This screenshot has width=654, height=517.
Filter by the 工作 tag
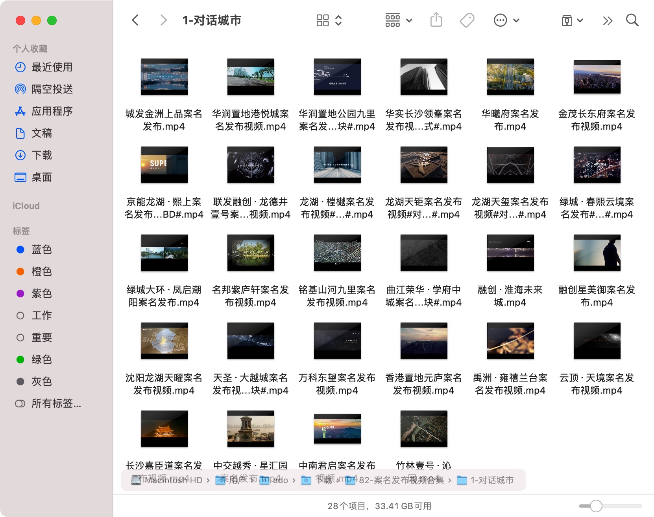[x=41, y=315]
